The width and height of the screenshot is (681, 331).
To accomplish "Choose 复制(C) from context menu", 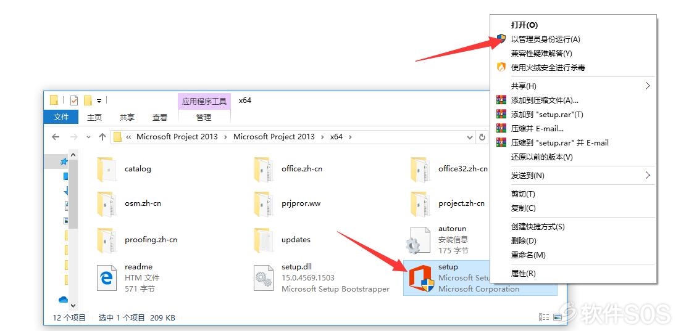I will coord(574,208).
